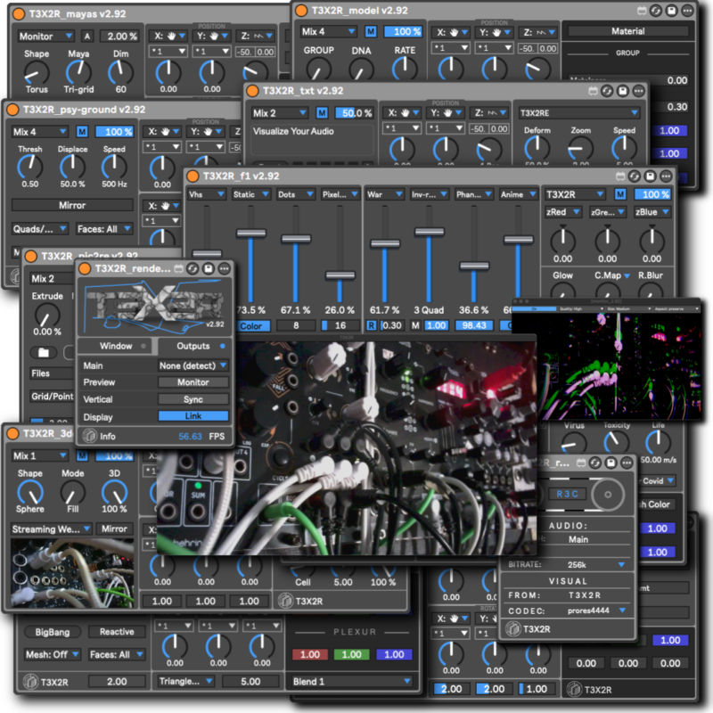Click blue Color button in f1 device

(252, 325)
